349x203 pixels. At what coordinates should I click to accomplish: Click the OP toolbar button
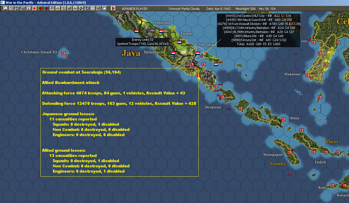click(93, 9)
